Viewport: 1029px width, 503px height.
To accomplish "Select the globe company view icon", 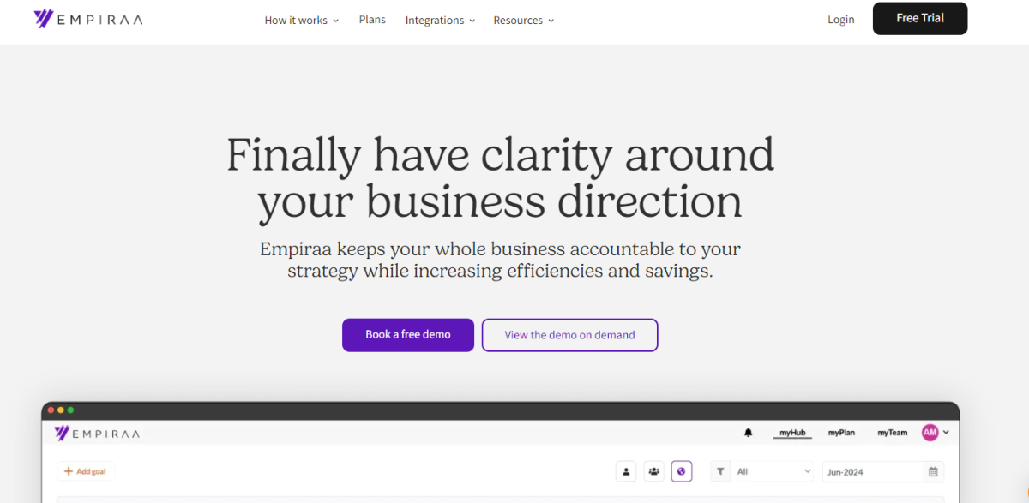I will tap(682, 471).
